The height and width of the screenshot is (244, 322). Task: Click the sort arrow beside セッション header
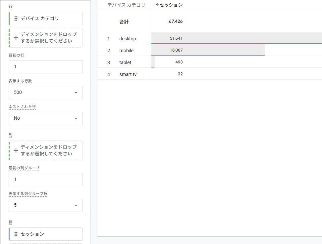[x=157, y=5]
